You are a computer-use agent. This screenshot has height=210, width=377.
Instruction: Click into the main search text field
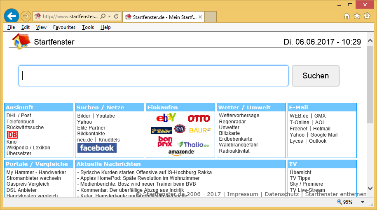(153, 76)
